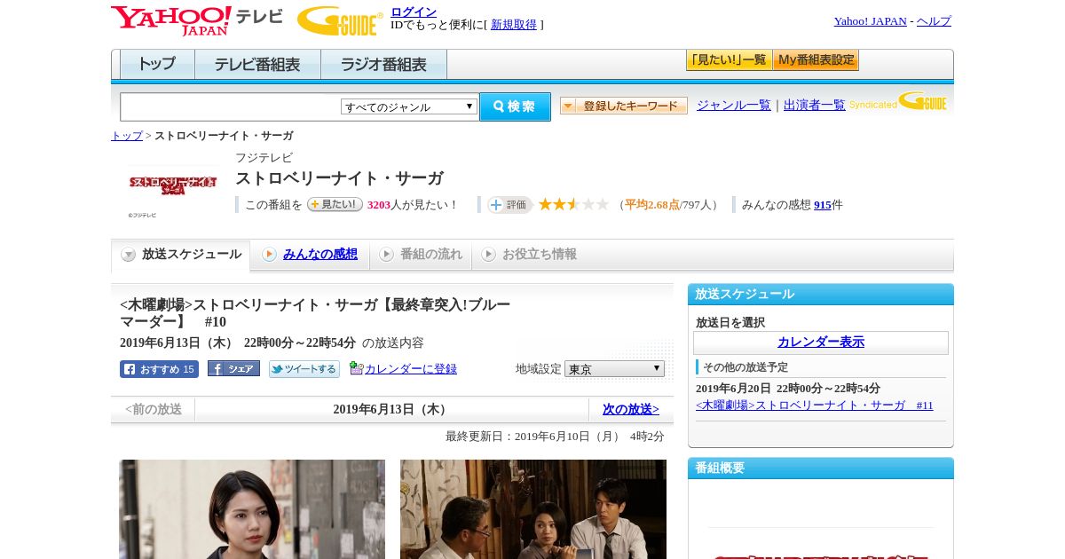The height and width of the screenshot is (559, 1065).
Task: Open the ジャンル一覧 link
Action: coord(734,105)
